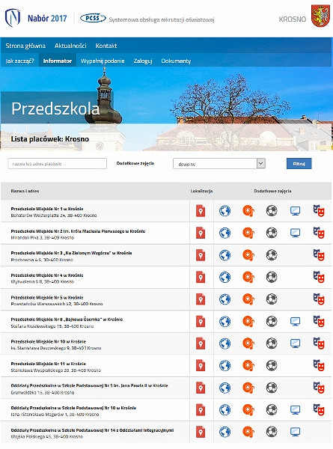The width and height of the screenshot is (333, 449).
Task: Open the Zaloguj tab
Action: click(143, 61)
